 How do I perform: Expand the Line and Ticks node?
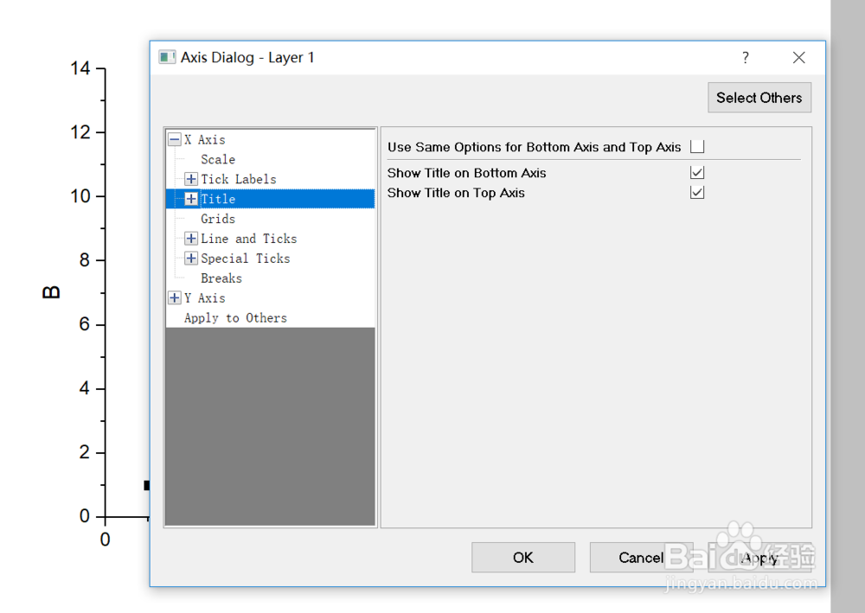coord(191,239)
